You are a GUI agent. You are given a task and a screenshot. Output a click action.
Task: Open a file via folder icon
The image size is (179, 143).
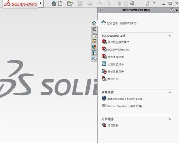pos(70,3)
